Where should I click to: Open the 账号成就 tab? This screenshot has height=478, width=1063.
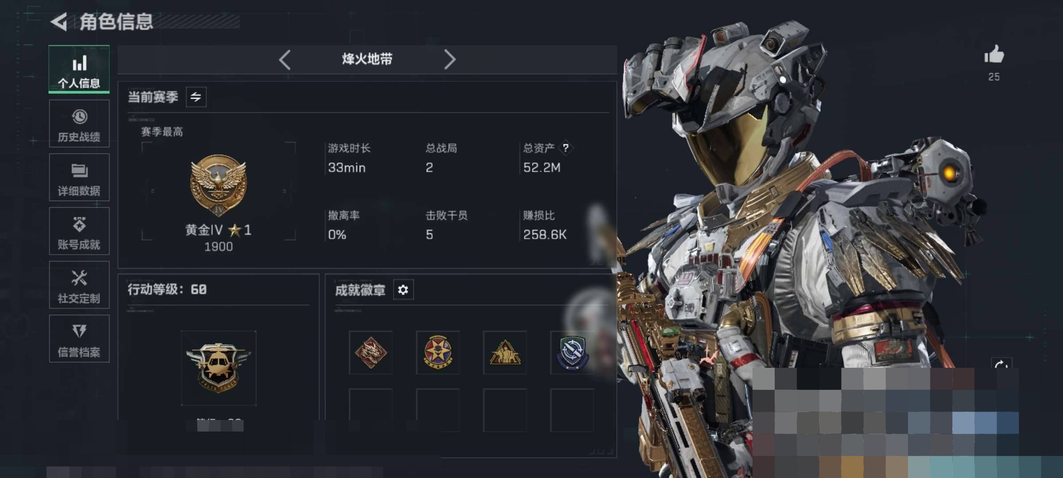pos(79,231)
